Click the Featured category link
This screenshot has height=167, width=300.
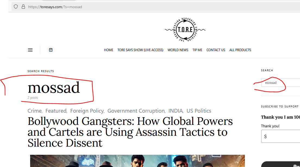point(56,111)
